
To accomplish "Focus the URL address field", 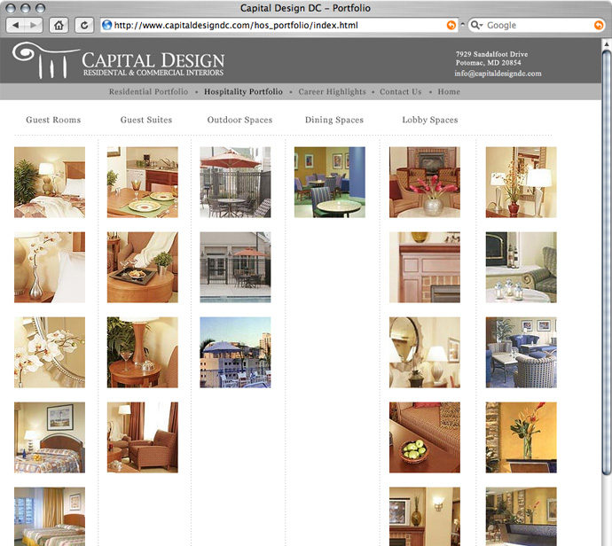I will coord(279,26).
